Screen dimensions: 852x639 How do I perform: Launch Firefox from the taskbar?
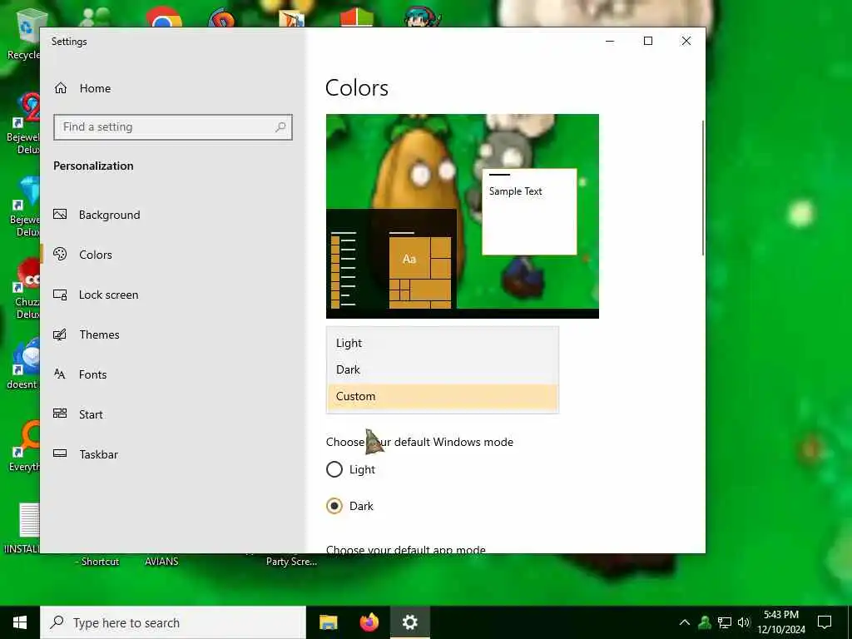[x=369, y=622]
